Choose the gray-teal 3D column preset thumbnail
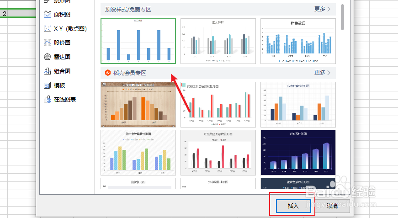This screenshot has width=398, height=218. (218, 41)
